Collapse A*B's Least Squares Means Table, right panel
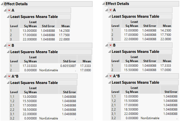This screenshot has height=121, width=180. pyautogui.click(x=110, y=82)
